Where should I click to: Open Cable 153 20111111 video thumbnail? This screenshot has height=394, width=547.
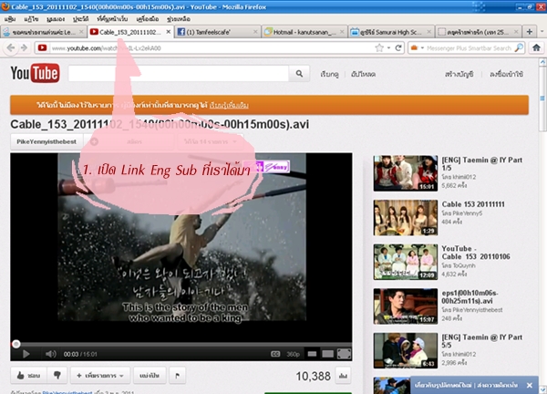point(406,218)
